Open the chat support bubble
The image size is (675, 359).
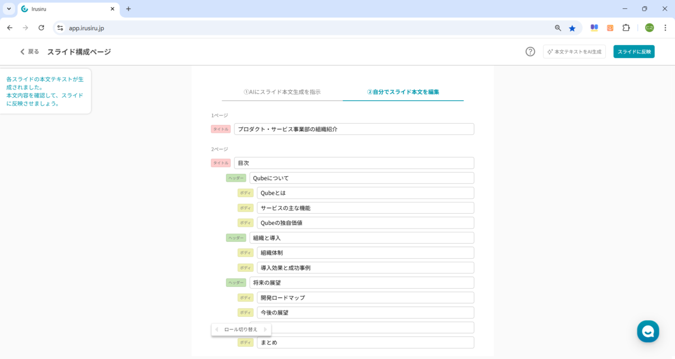pyautogui.click(x=648, y=331)
